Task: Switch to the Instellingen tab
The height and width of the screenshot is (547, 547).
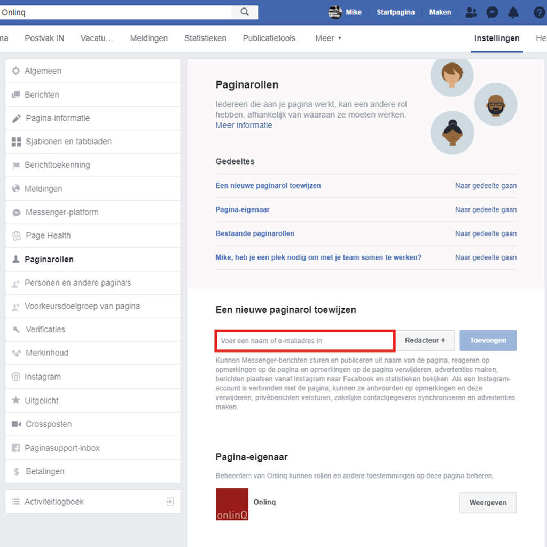Action: point(496,38)
